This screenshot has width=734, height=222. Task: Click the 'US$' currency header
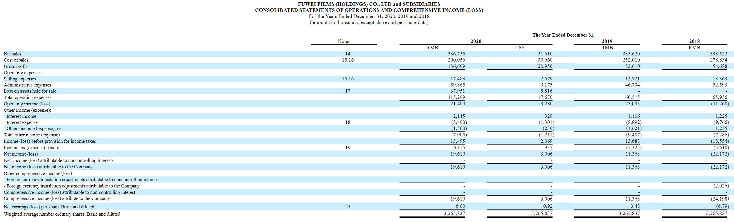[x=519, y=48]
